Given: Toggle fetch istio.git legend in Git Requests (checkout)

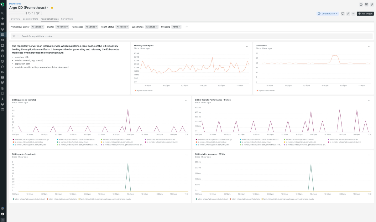Looking at the screenshot, I should [x=29, y=199].
